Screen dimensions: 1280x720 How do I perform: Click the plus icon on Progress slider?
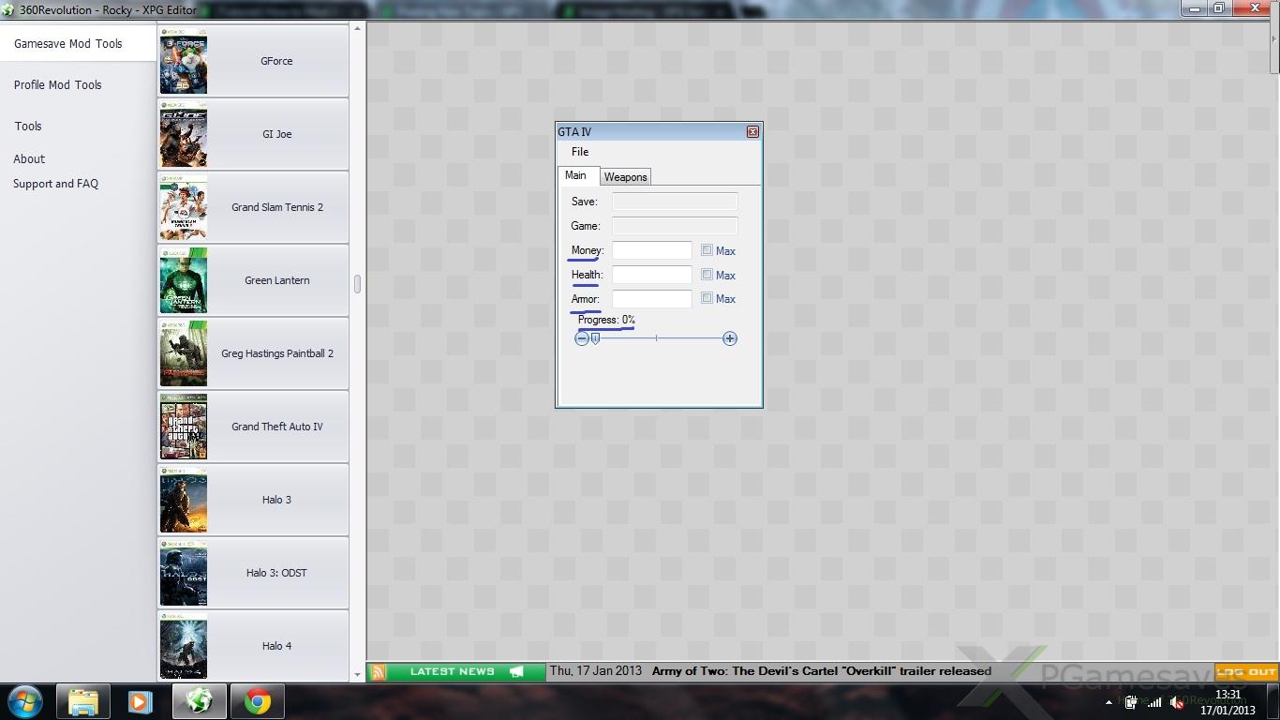[x=730, y=338]
